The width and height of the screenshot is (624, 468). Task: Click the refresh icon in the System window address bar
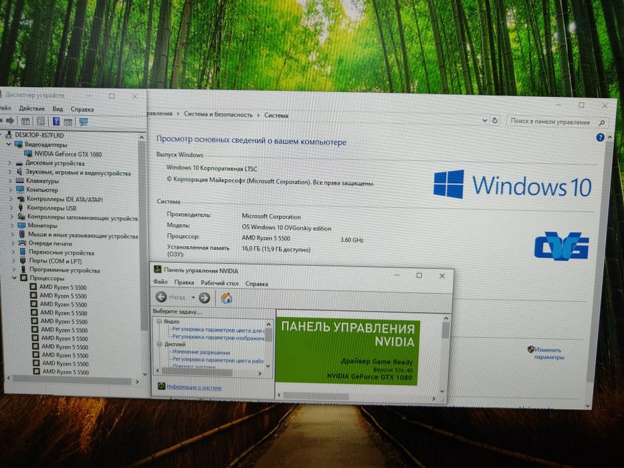coord(495,120)
